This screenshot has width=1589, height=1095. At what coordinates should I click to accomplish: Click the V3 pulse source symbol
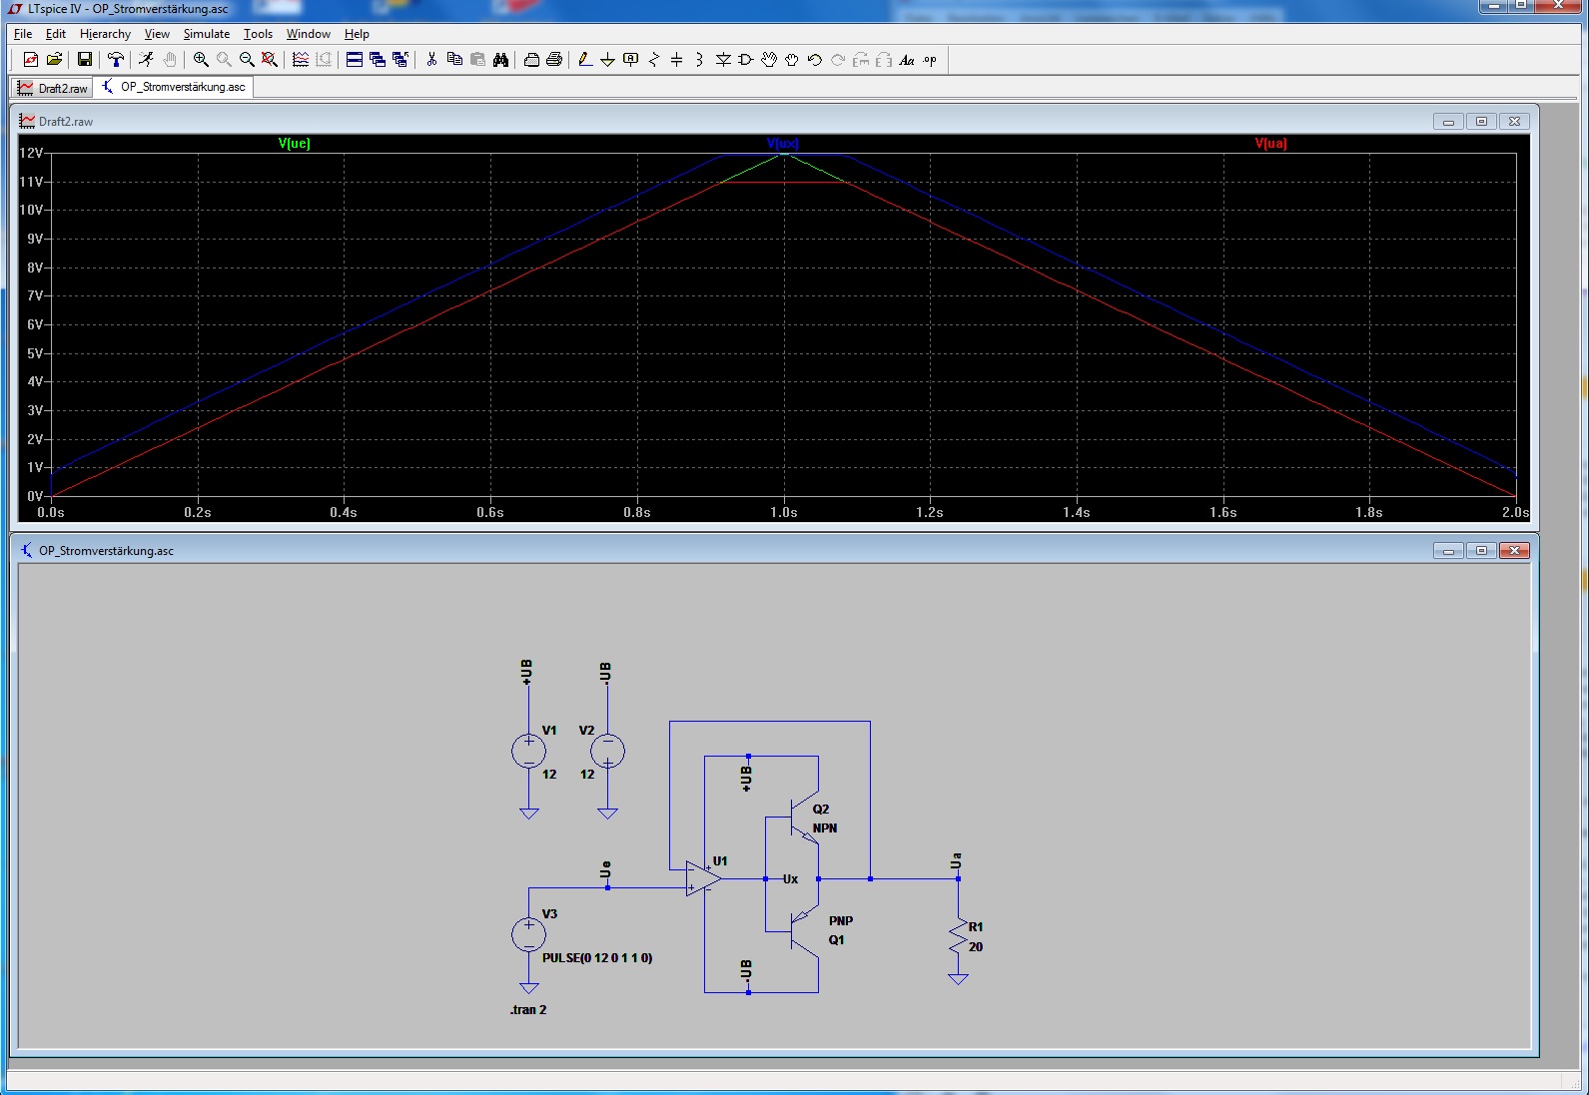528,934
